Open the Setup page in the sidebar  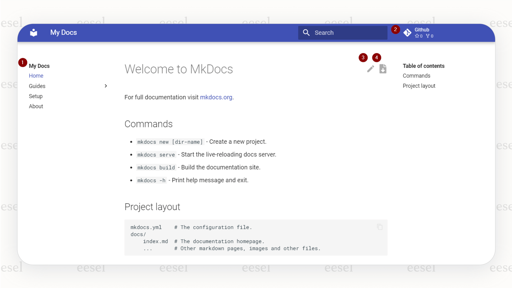coord(36,96)
